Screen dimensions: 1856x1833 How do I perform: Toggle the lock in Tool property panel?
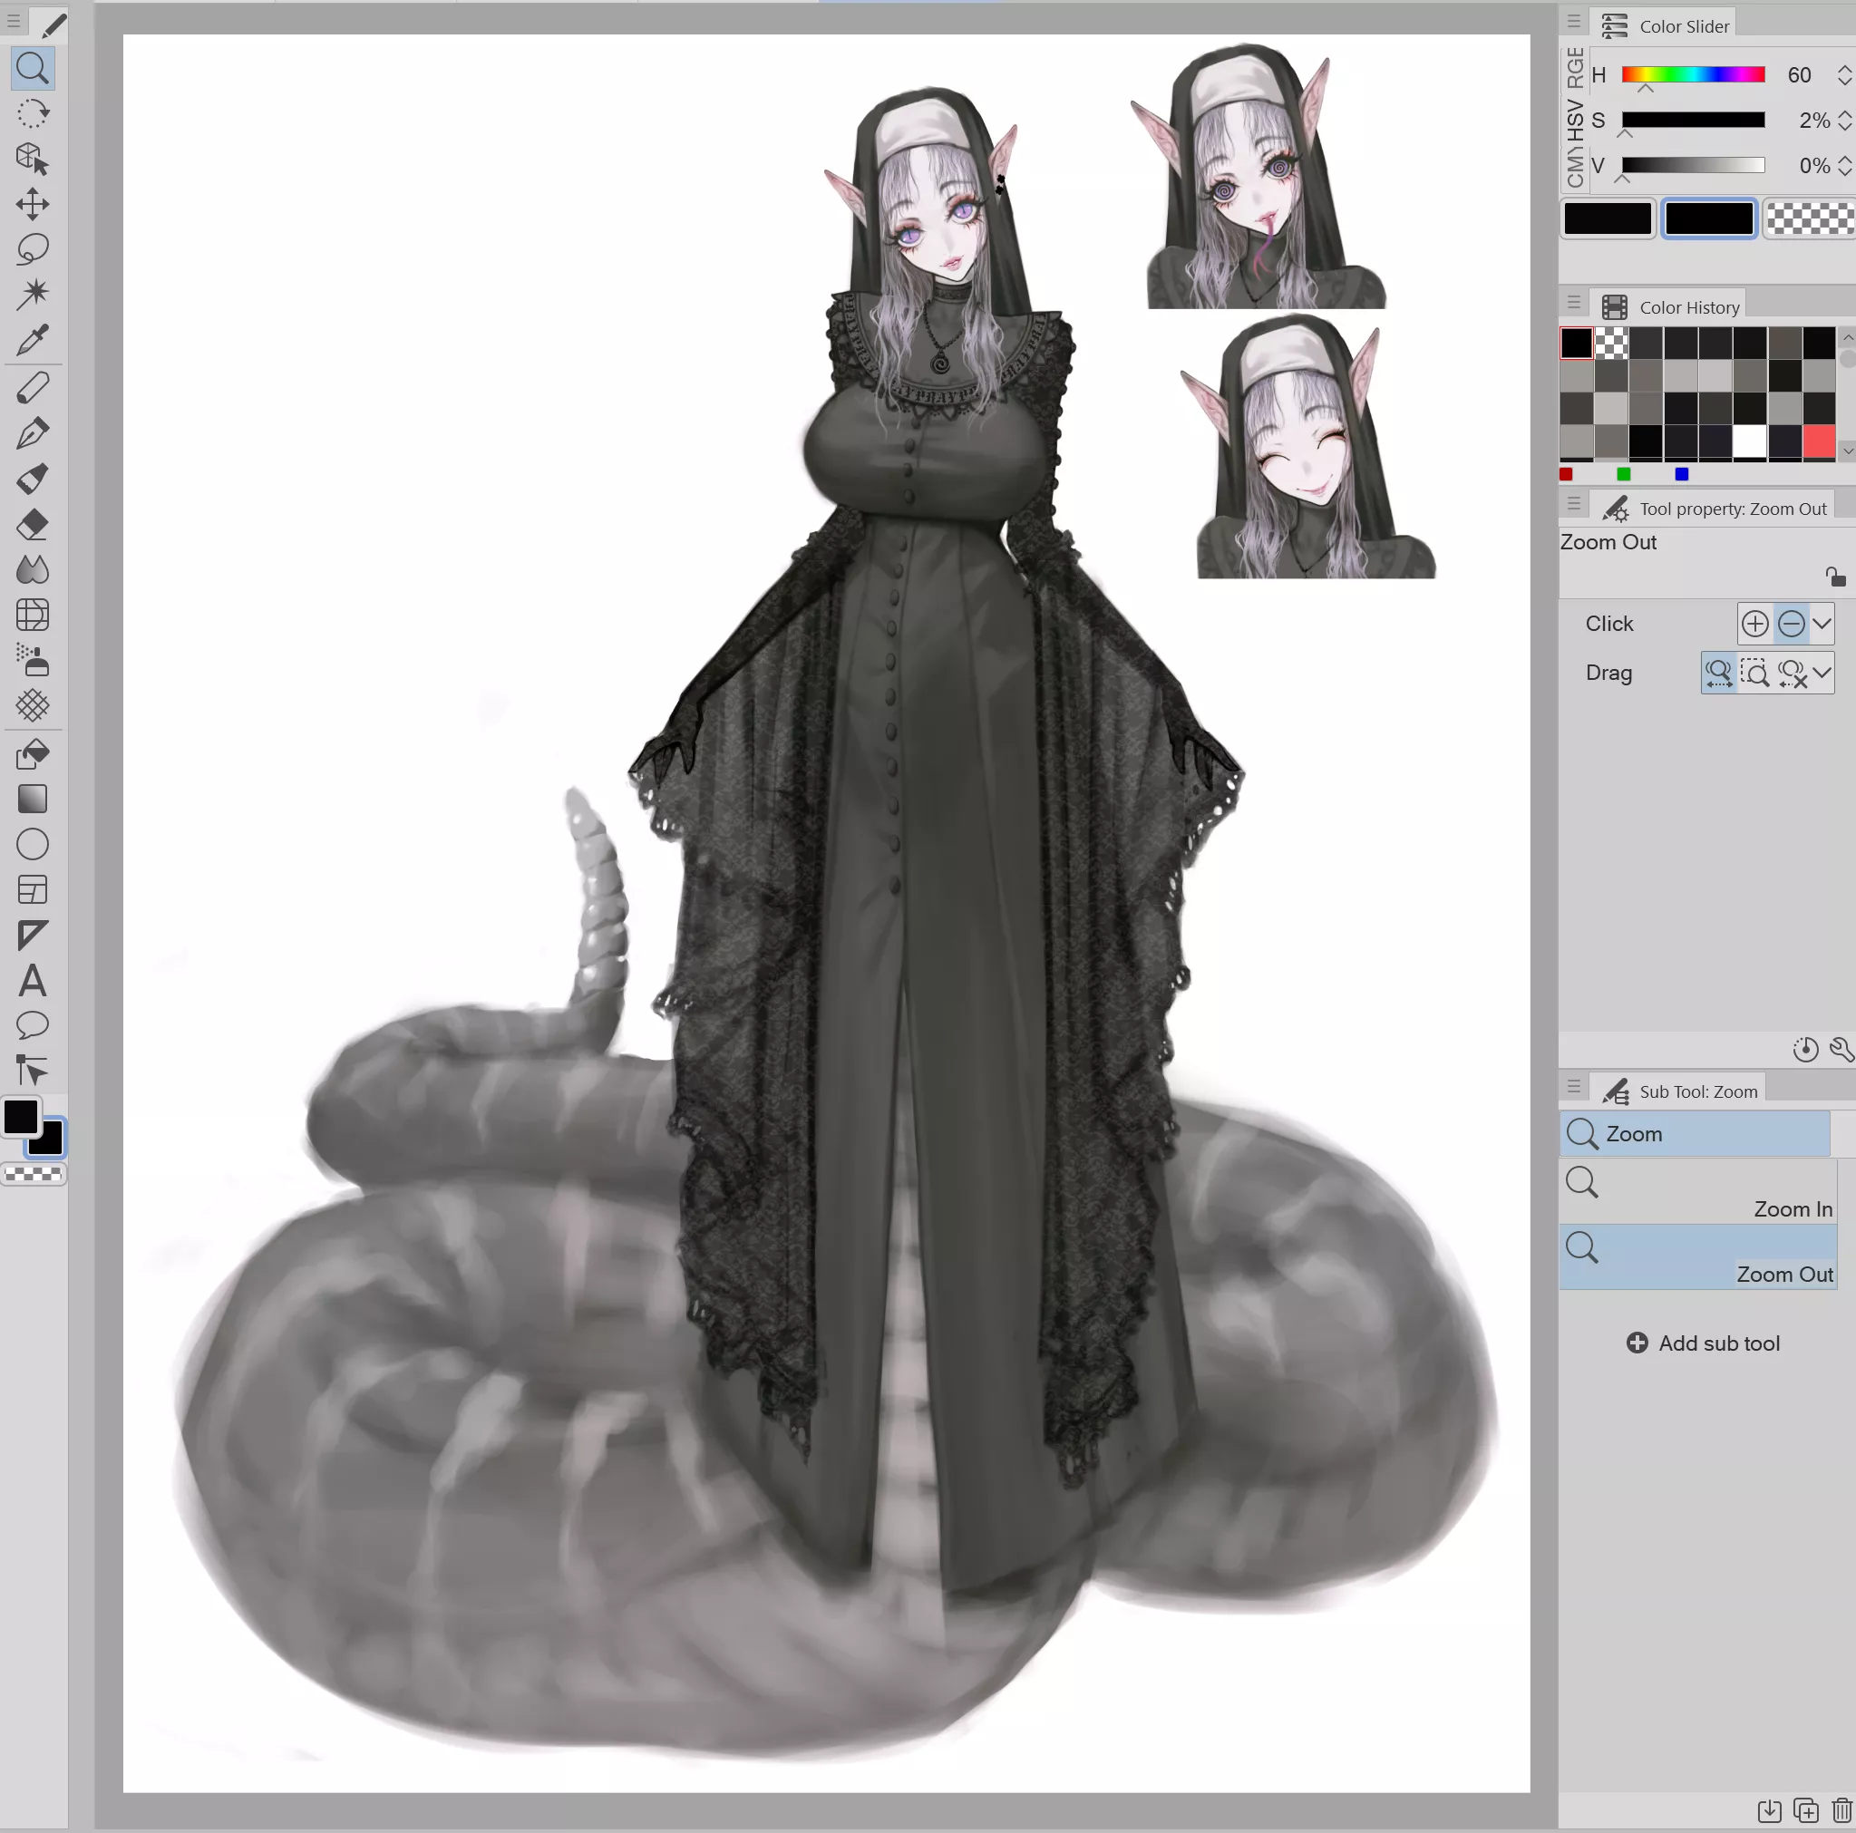[1835, 577]
